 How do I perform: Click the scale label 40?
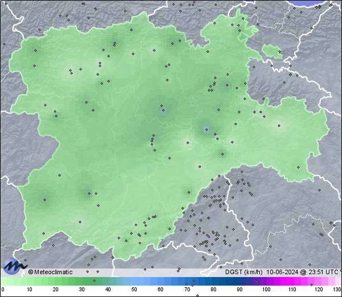click(x=108, y=290)
